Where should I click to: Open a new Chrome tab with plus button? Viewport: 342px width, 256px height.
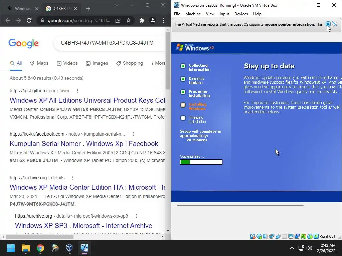(x=88, y=9)
